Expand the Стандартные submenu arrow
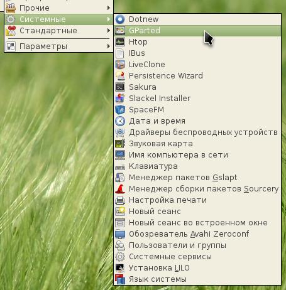 pyautogui.click(x=109, y=31)
